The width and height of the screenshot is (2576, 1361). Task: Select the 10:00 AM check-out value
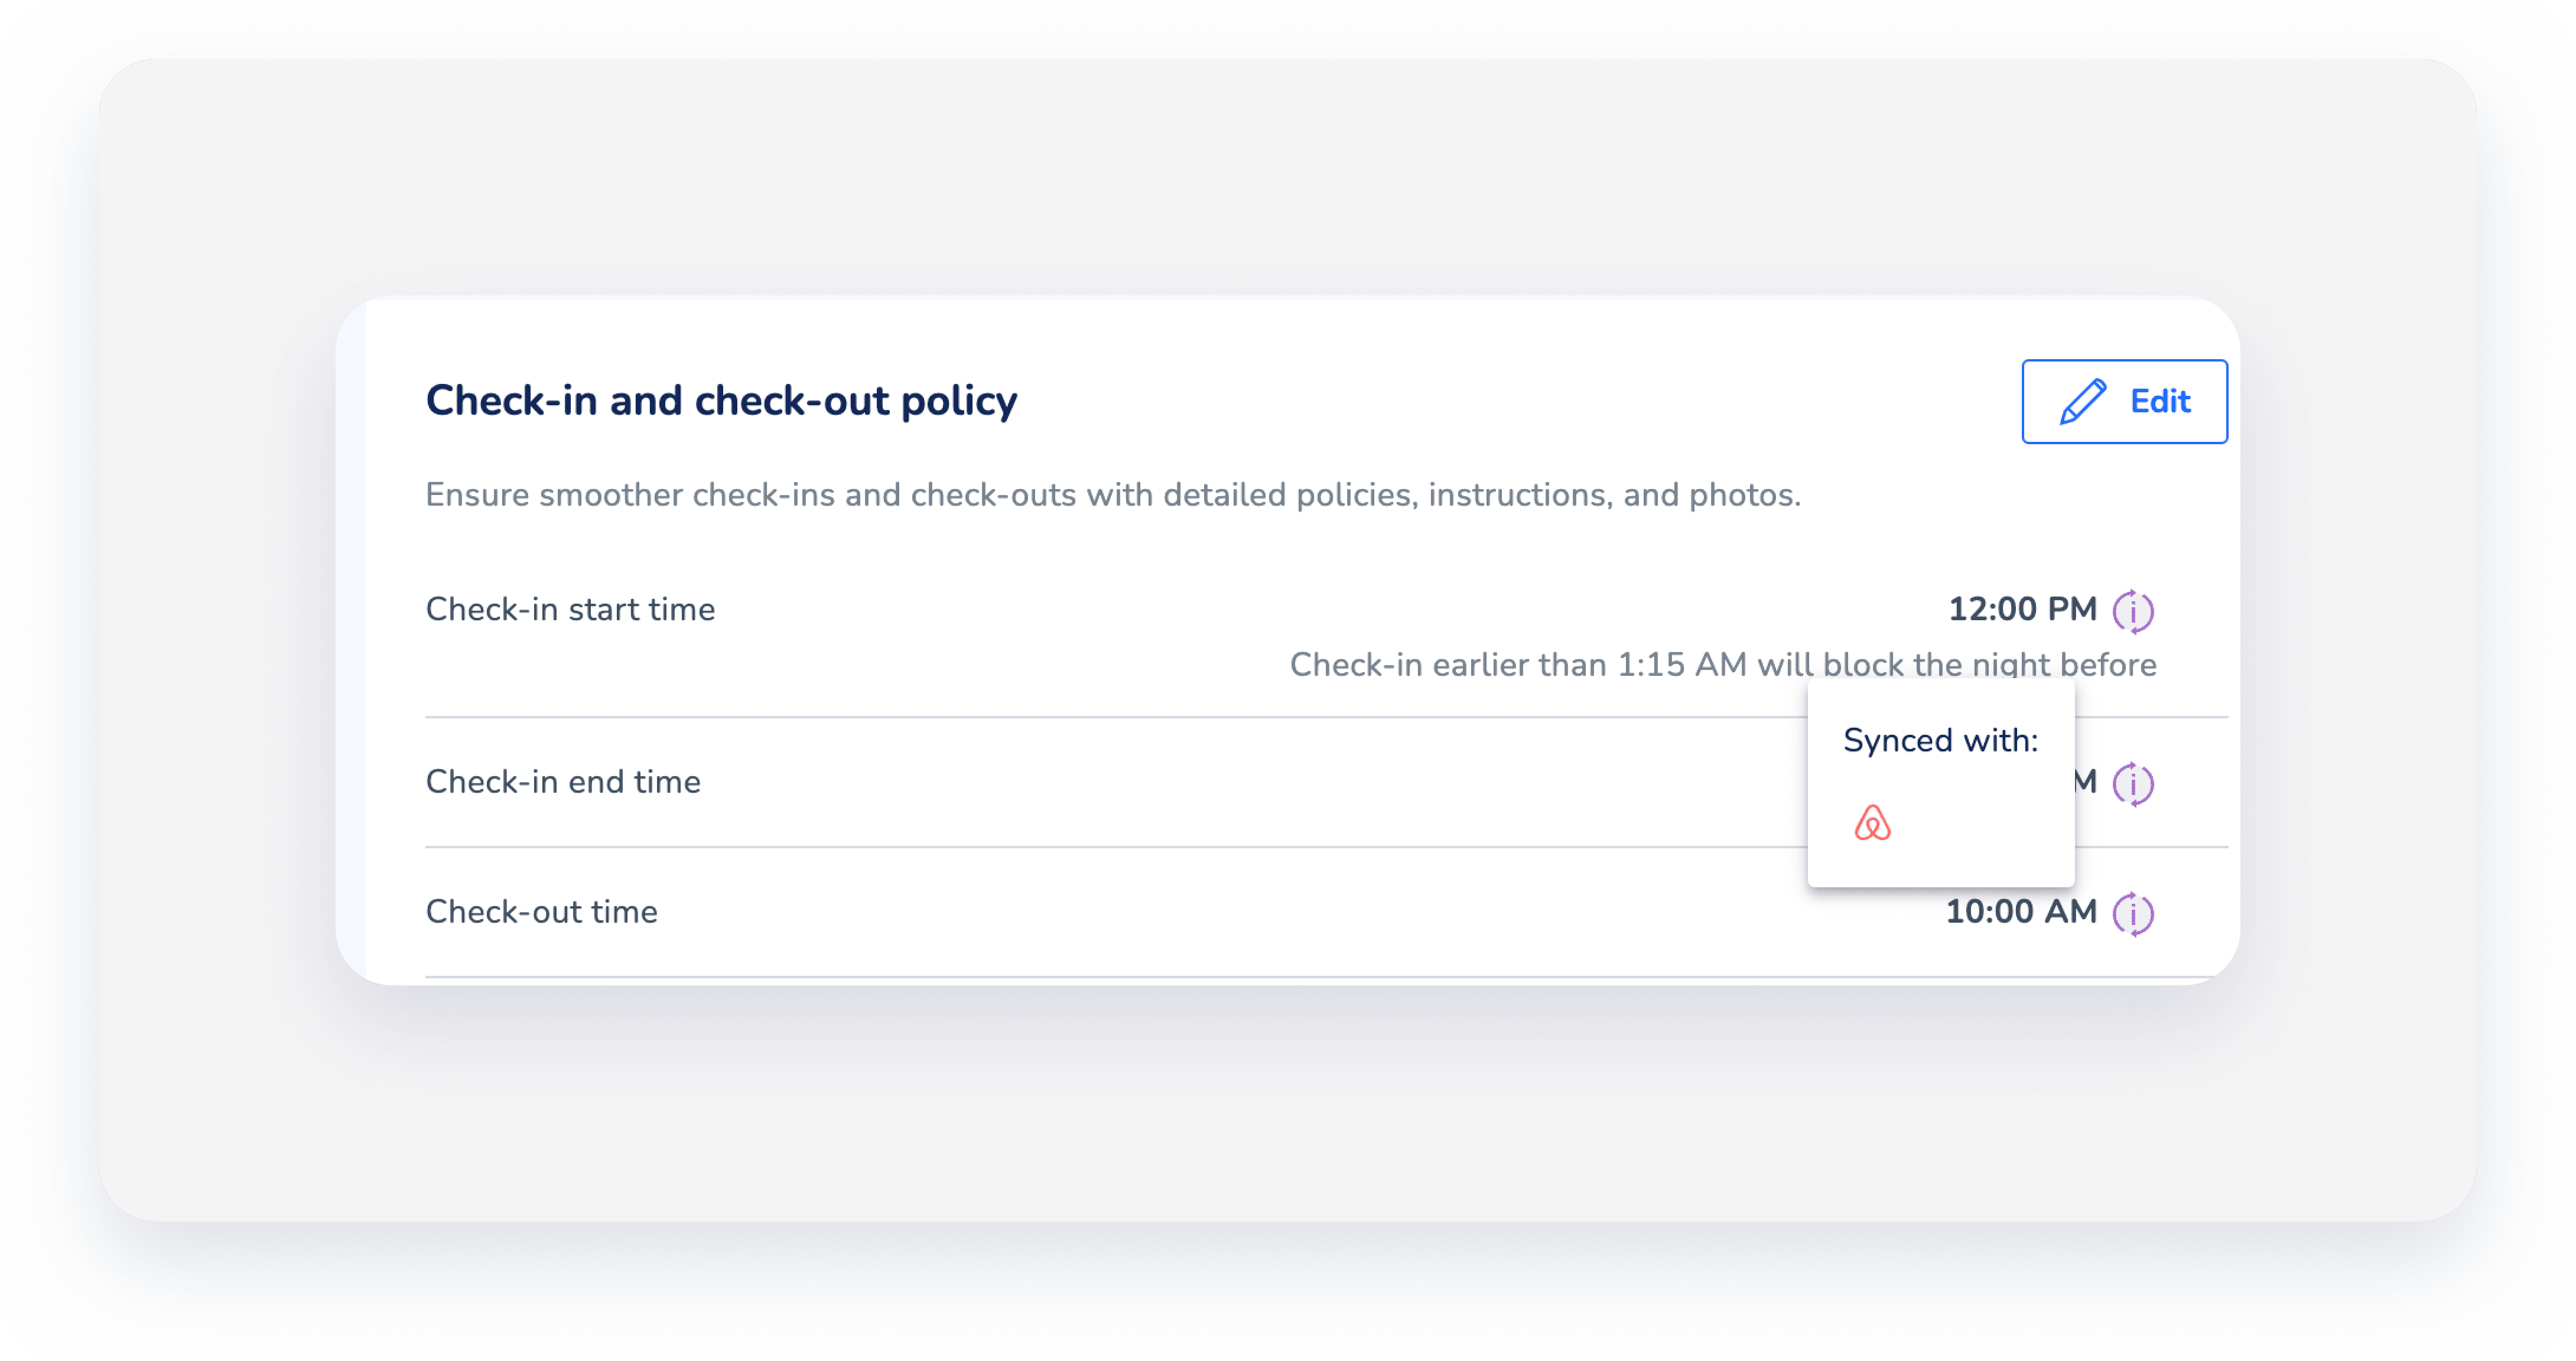[x=2021, y=912]
